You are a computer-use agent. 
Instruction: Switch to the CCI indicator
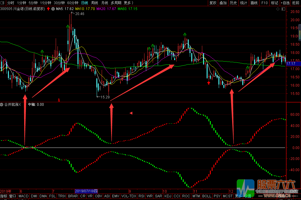pyautogui.click(x=177, y=196)
